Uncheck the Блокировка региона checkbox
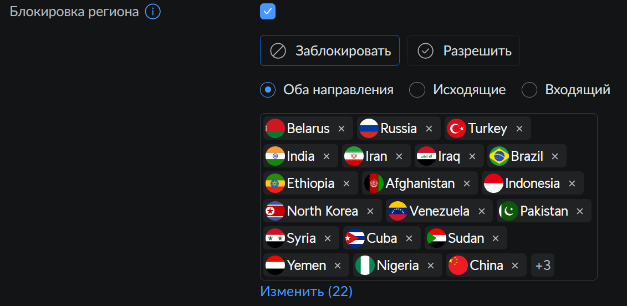 point(268,12)
